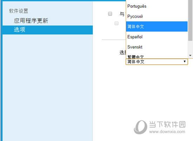Click the scrollbar track below the thumb
Screen dimensions: 193x141
[190, 47]
